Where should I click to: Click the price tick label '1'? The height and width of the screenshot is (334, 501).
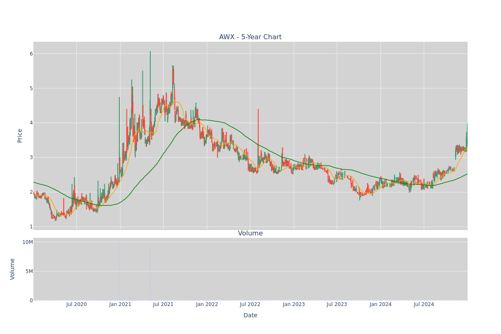tap(31, 227)
